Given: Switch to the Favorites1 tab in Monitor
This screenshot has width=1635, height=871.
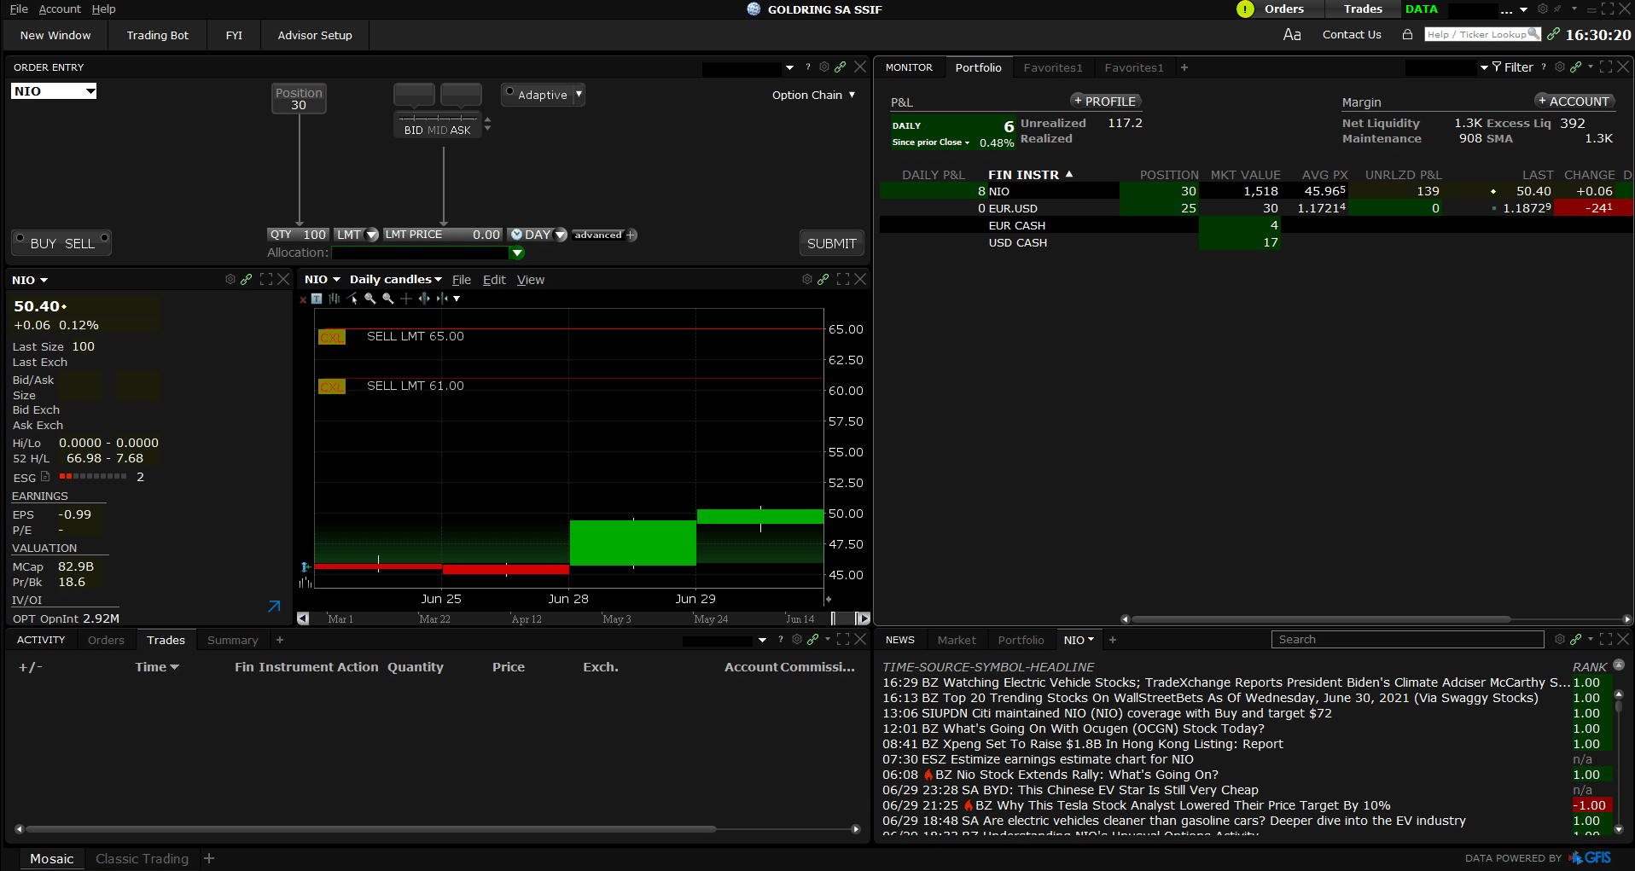Looking at the screenshot, I should coord(1052,67).
